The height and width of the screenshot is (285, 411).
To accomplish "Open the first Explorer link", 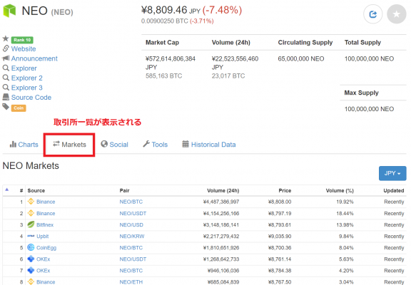I will pos(24,68).
